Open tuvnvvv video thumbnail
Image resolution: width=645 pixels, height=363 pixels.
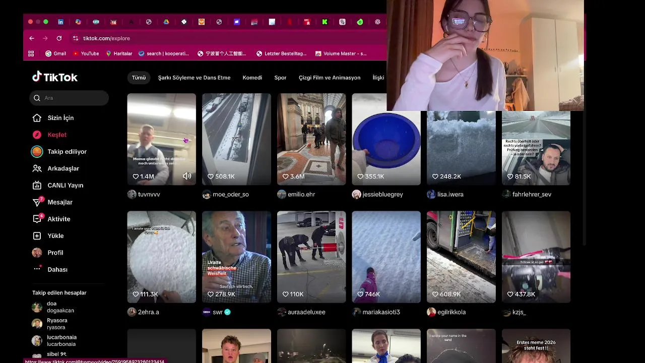161,139
